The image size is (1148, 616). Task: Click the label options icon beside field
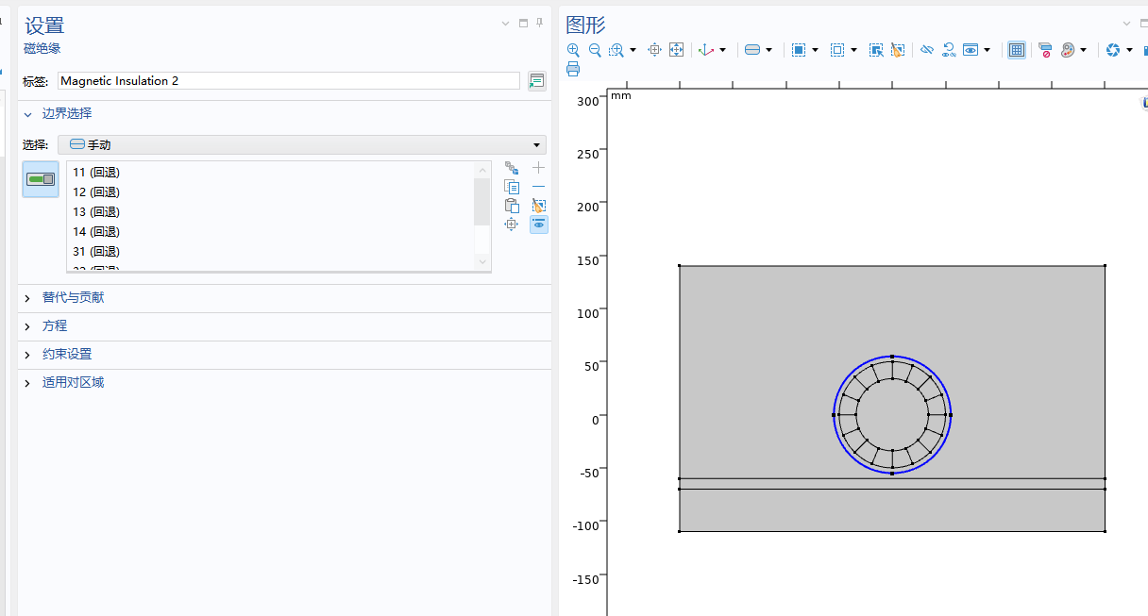537,81
